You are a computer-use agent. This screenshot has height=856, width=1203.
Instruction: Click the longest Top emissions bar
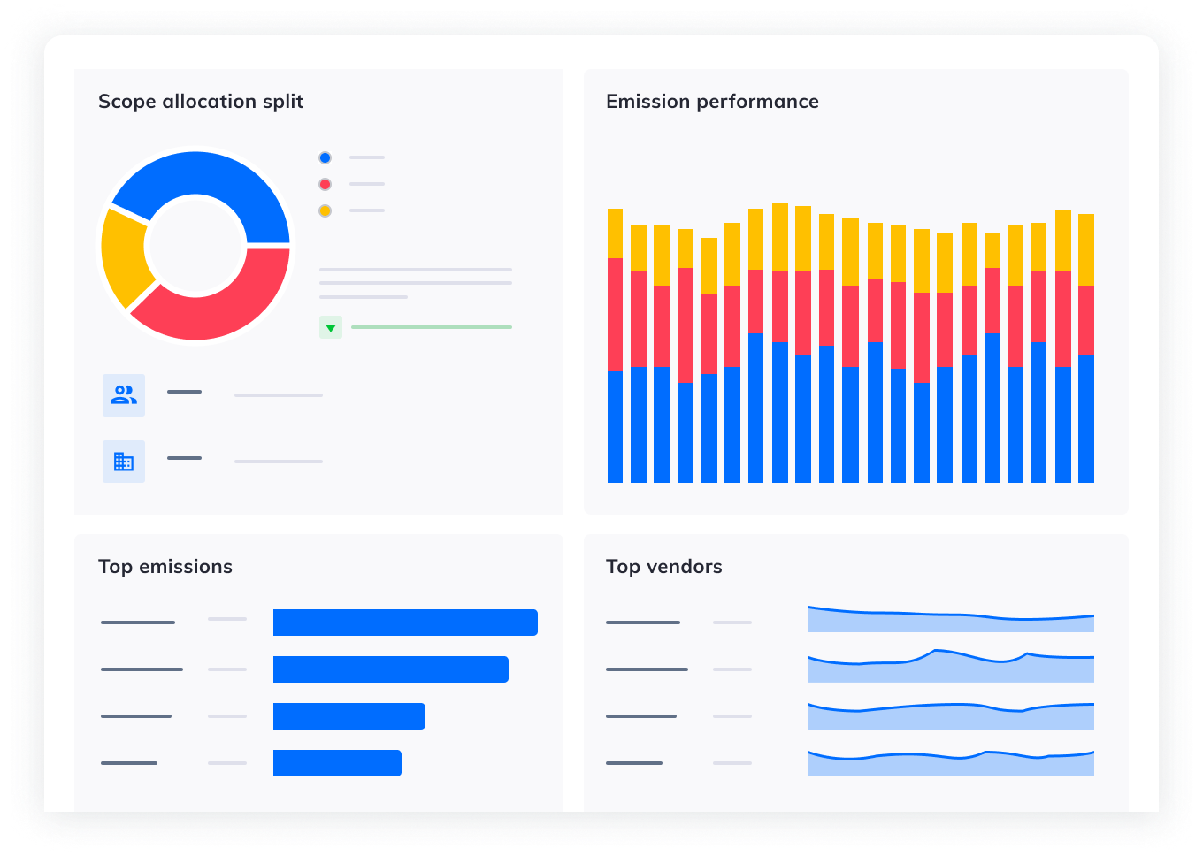click(405, 623)
